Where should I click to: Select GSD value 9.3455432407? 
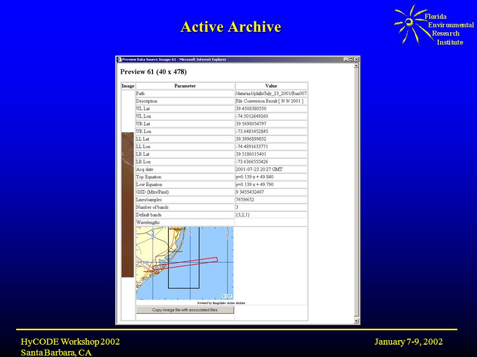[250, 192]
